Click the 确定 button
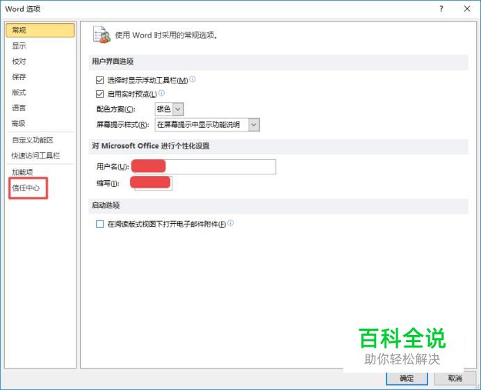 pos(407,378)
